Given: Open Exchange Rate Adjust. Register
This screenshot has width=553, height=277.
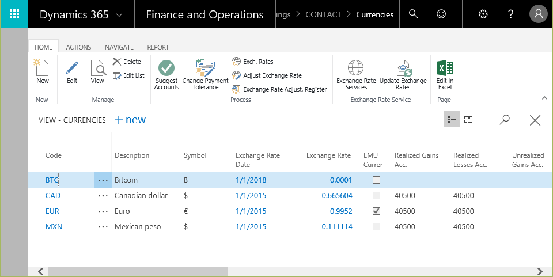Looking at the screenshot, I should 279,89.
